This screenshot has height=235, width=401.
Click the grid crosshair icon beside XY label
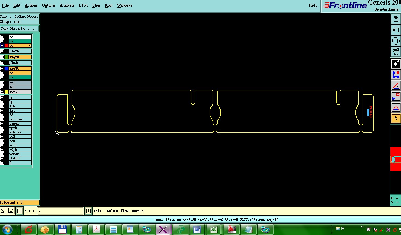(x=20, y=211)
